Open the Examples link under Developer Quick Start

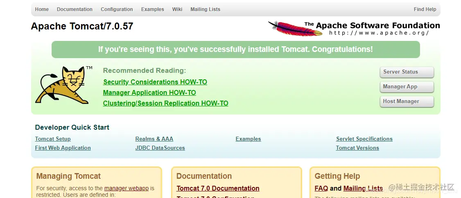point(248,139)
